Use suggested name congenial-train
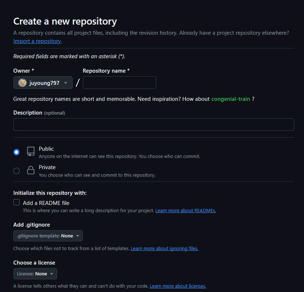The height and width of the screenshot is (292, 304). [231, 99]
